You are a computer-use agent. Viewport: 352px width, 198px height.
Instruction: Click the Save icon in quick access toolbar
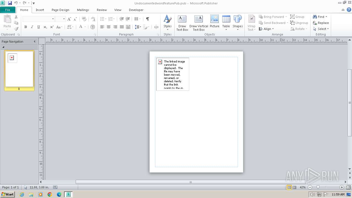(10, 3)
